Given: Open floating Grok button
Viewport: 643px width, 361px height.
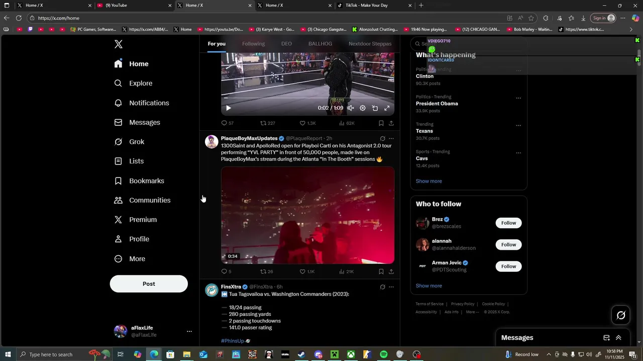Looking at the screenshot, I should tap(621, 315).
